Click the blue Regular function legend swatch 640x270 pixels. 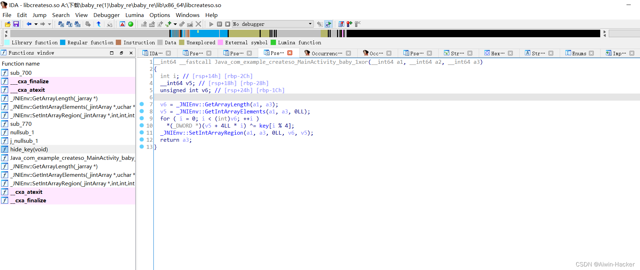tap(63, 43)
